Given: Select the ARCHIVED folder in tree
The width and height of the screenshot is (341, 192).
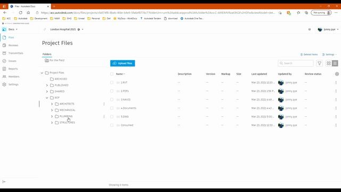Looking at the screenshot, I should [x=61, y=79].
